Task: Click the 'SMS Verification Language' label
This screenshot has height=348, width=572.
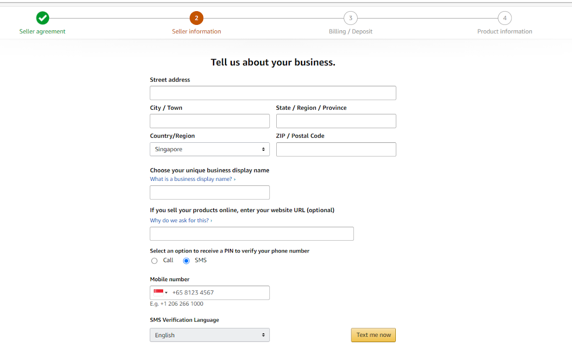Action: (184, 320)
